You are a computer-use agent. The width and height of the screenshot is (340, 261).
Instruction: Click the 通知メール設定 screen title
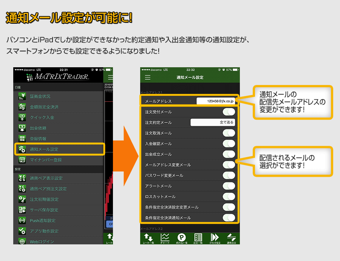[x=190, y=77]
